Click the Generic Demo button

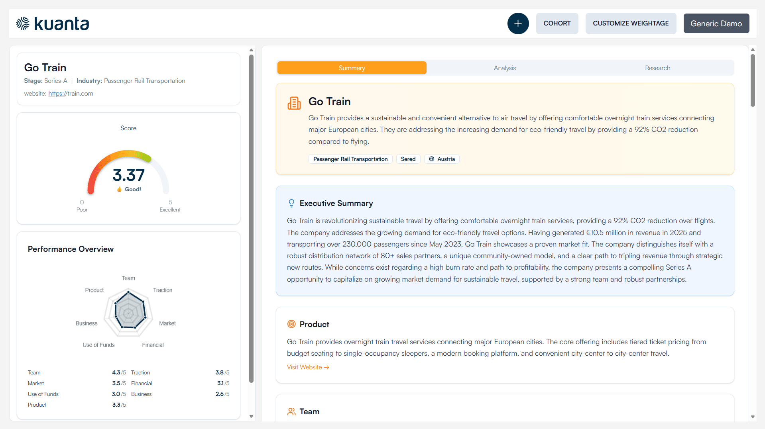coord(716,24)
